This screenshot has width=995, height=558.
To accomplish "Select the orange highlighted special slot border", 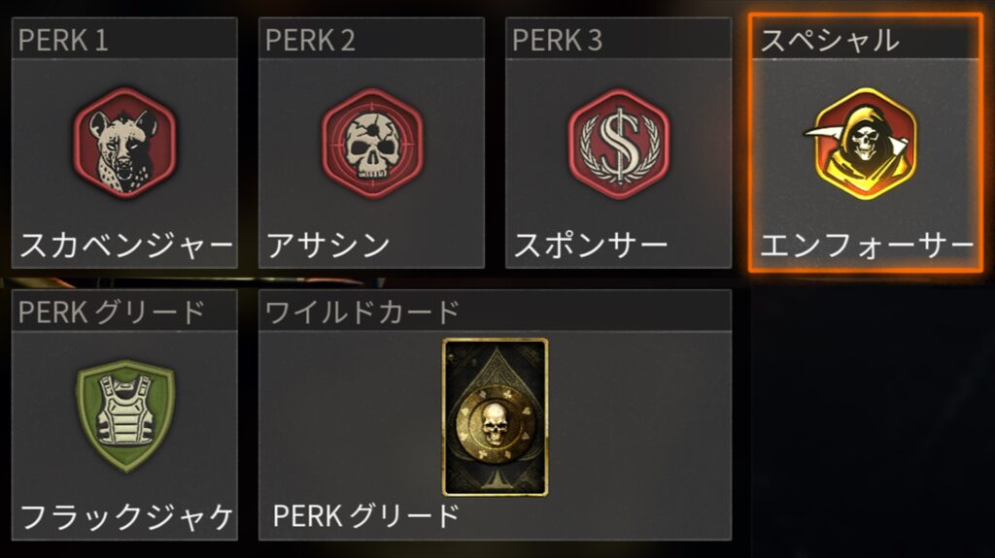I will [866, 144].
